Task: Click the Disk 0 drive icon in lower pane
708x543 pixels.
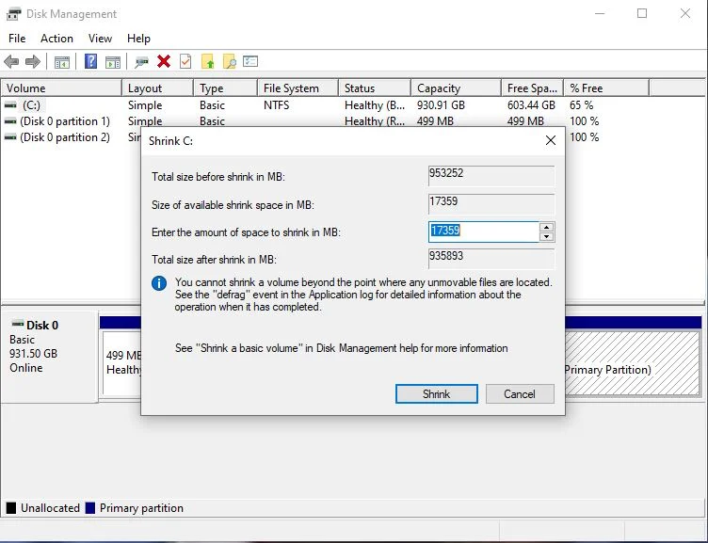Action: tap(18, 324)
